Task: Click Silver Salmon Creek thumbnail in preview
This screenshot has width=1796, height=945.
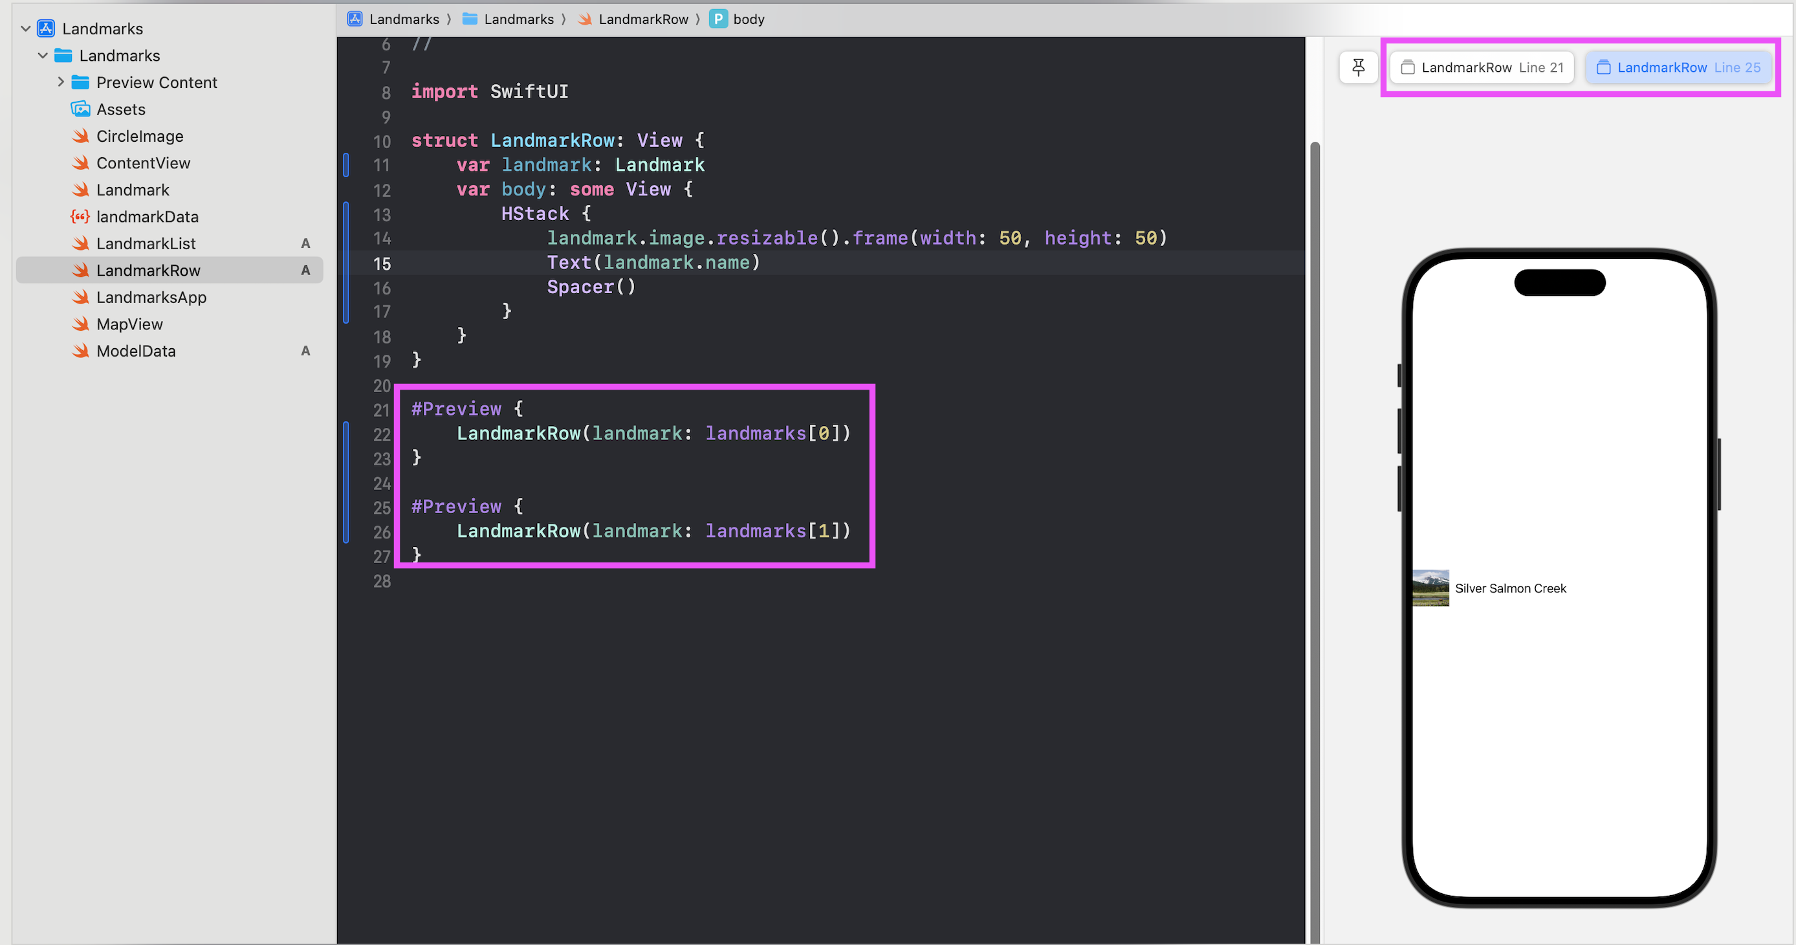Action: click(x=1430, y=588)
